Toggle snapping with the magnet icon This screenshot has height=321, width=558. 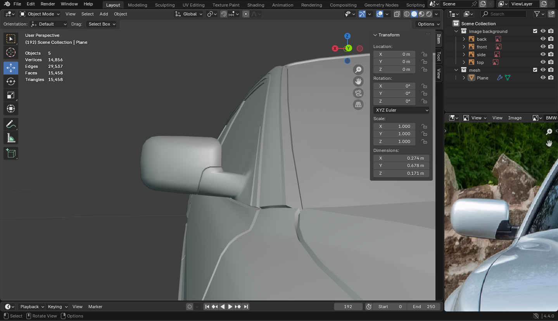tap(224, 14)
